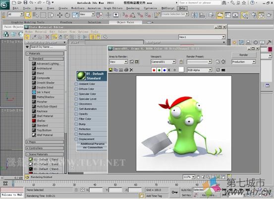274x199 pixels.
Task: Collapse the Standard materials subgroup
Action: pyautogui.click(x=46, y=58)
